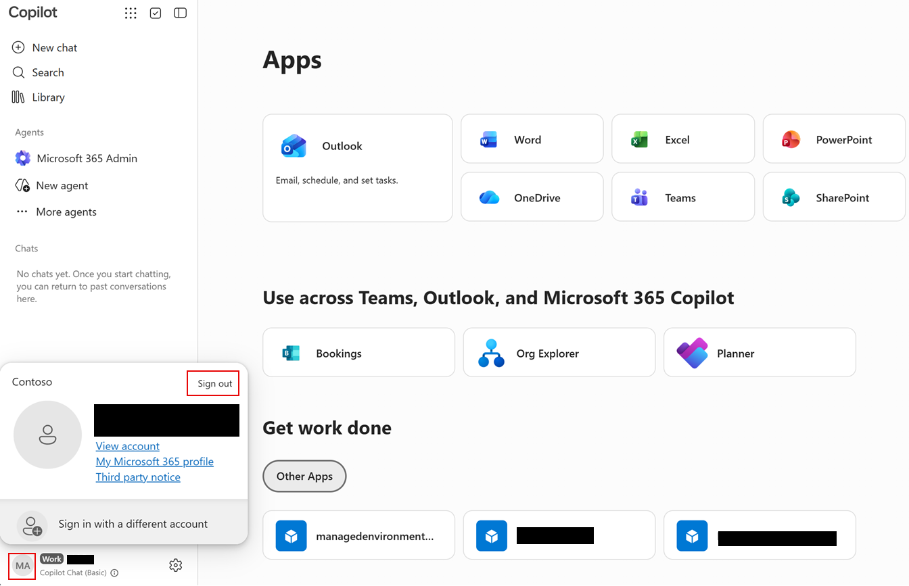Click the checkmark tasks icon beside Copilot
The height and width of the screenshot is (586, 909).
[156, 14]
